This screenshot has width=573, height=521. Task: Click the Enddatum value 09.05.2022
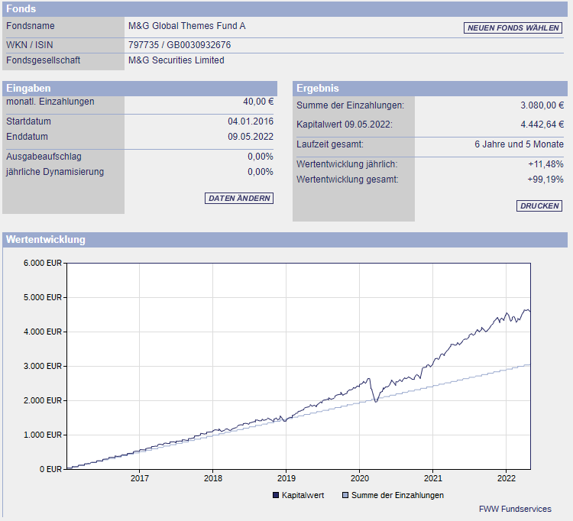[250, 137]
